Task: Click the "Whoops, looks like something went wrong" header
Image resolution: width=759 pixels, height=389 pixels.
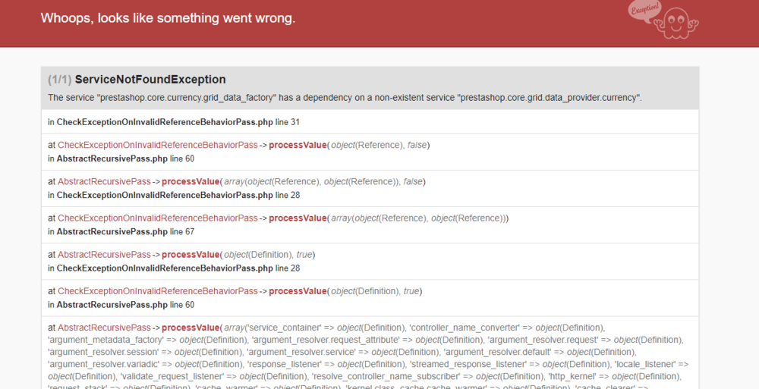Action: pos(168,18)
